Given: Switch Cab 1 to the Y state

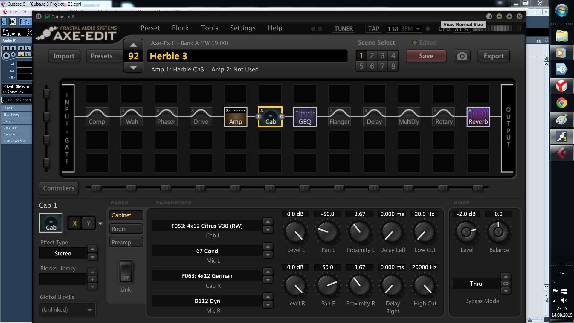Looking at the screenshot, I should 88,223.
